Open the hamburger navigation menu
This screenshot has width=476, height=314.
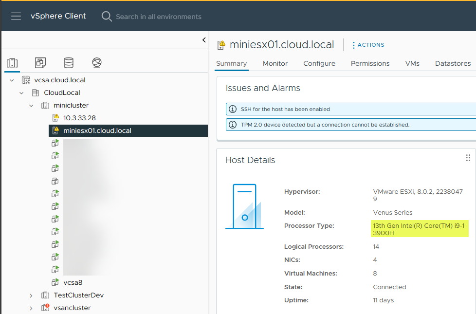[16, 16]
